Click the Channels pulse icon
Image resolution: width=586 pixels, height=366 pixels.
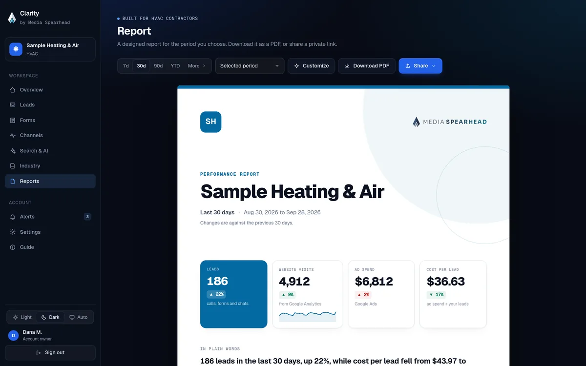point(13,135)
